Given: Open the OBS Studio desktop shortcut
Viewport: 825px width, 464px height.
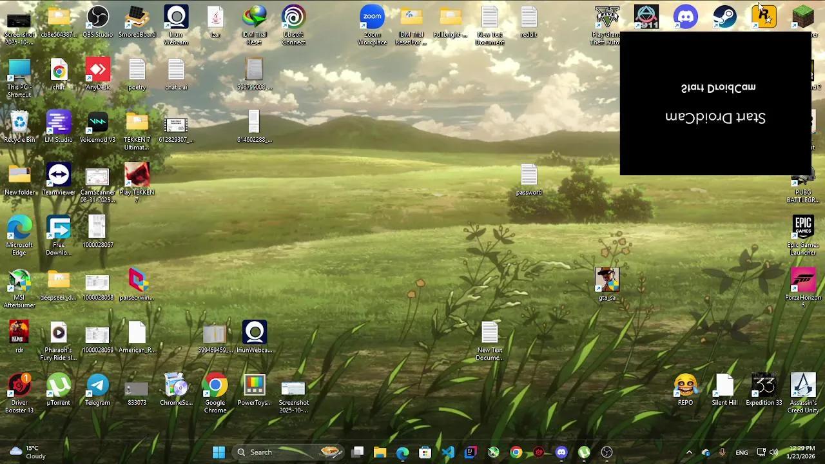Looking at the screenshot, I should (97, 17).
